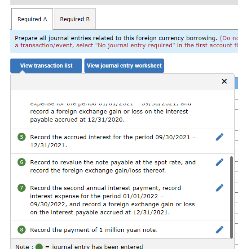Screen dimensions: 238x249
Task: Click the pencil icon for transaction 6
Action: (x=220, y=162)
